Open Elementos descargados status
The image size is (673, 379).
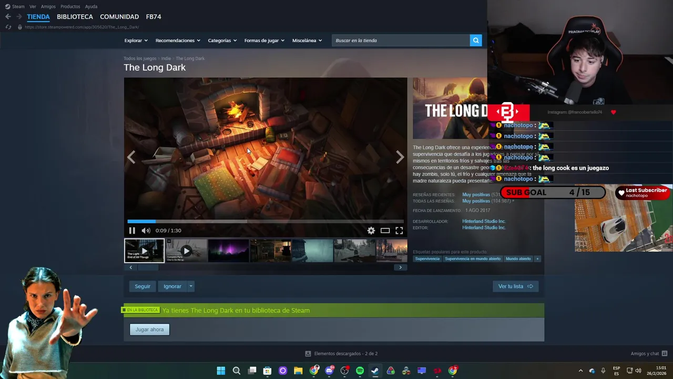[x=342, y=354]
